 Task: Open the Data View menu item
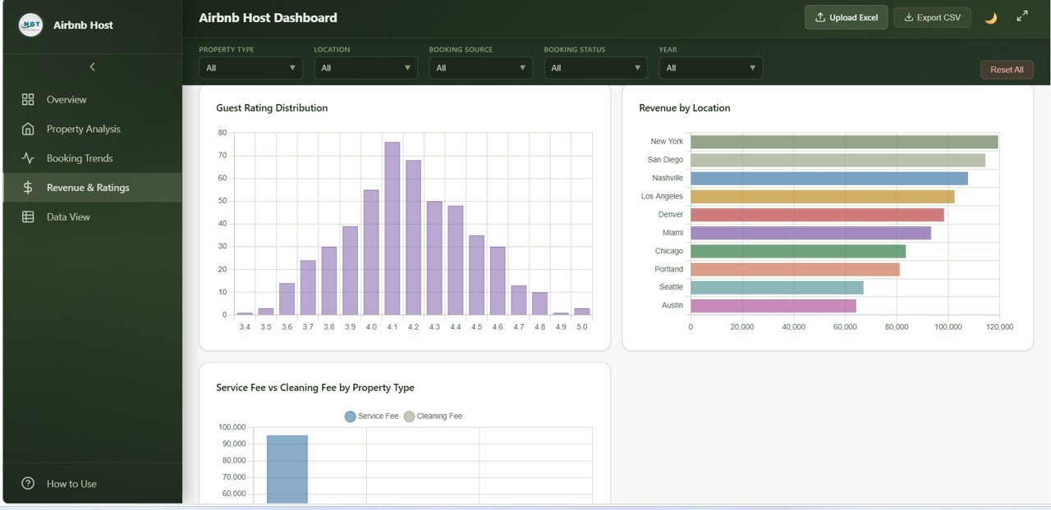point(68,217)
